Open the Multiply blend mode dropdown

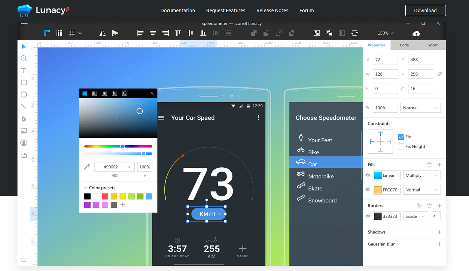422,175
